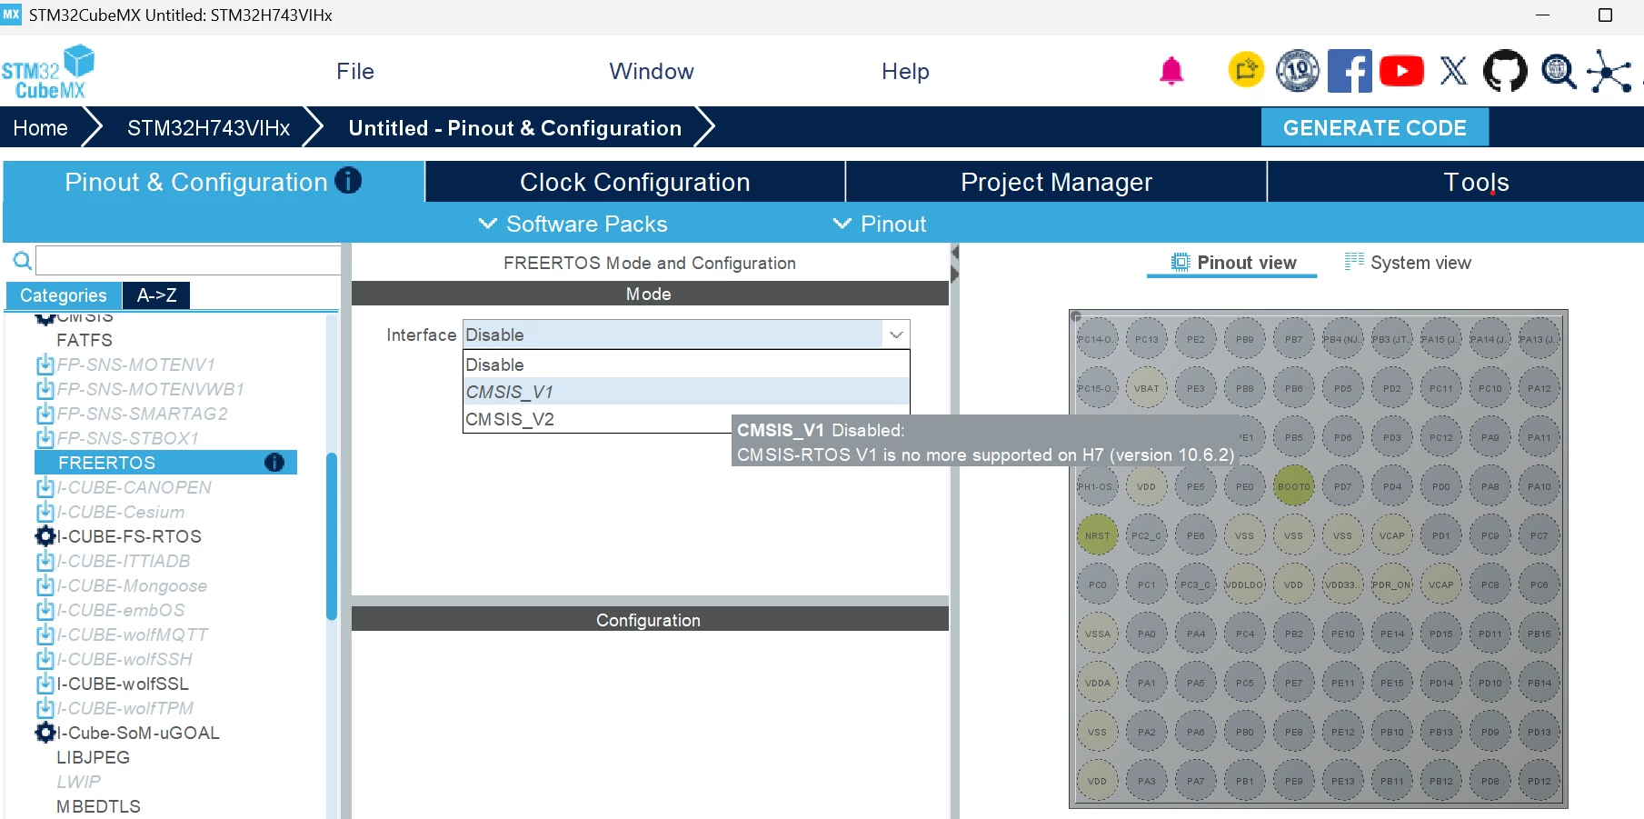Screen dimensions: 1644x819
Task: Click the search magnifier icon in the left panel
Action: click(22, 262)
